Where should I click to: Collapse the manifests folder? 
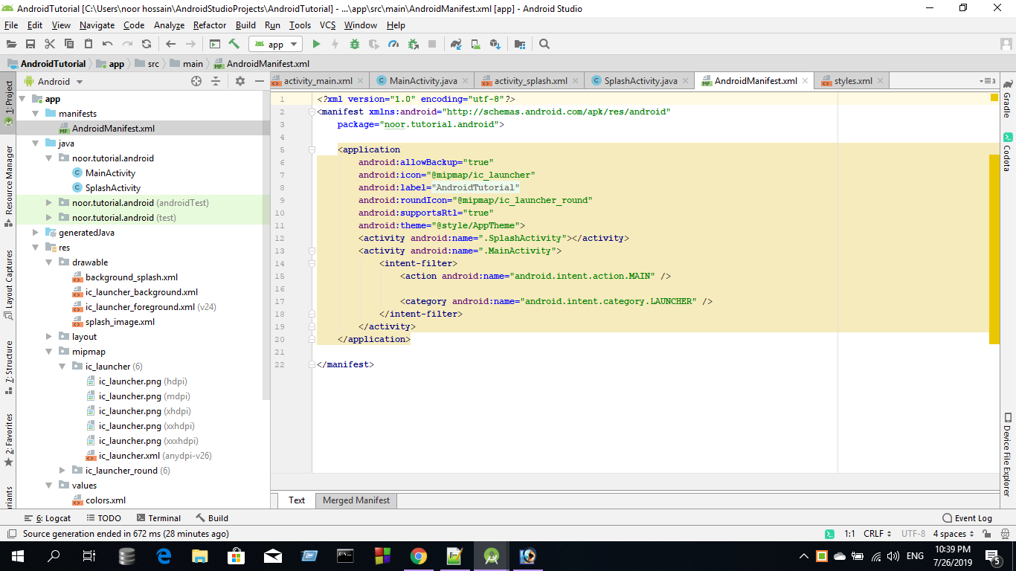pyautogui.click(x=36, y=114)
